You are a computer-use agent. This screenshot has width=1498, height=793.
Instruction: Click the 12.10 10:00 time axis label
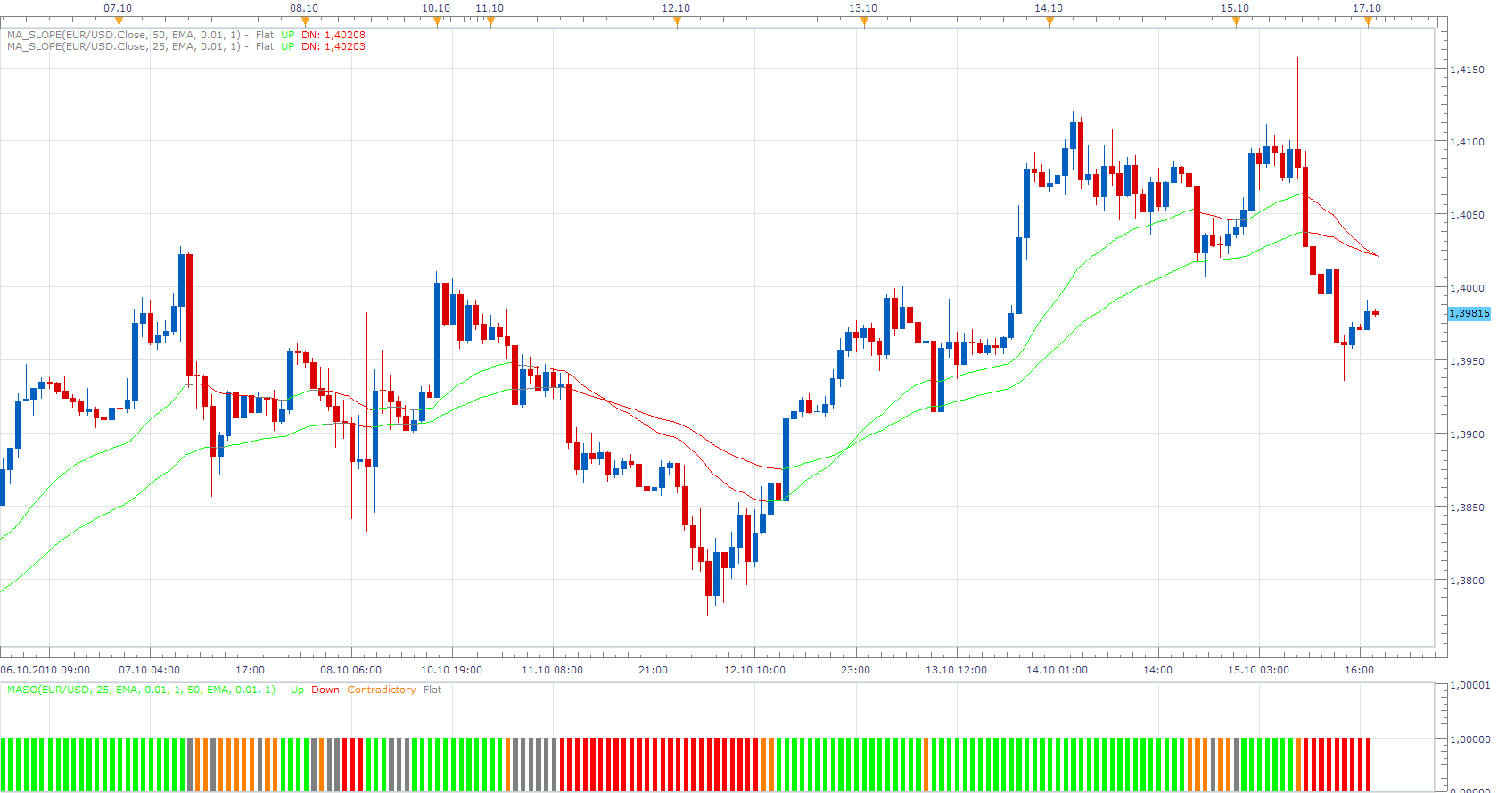754,670
